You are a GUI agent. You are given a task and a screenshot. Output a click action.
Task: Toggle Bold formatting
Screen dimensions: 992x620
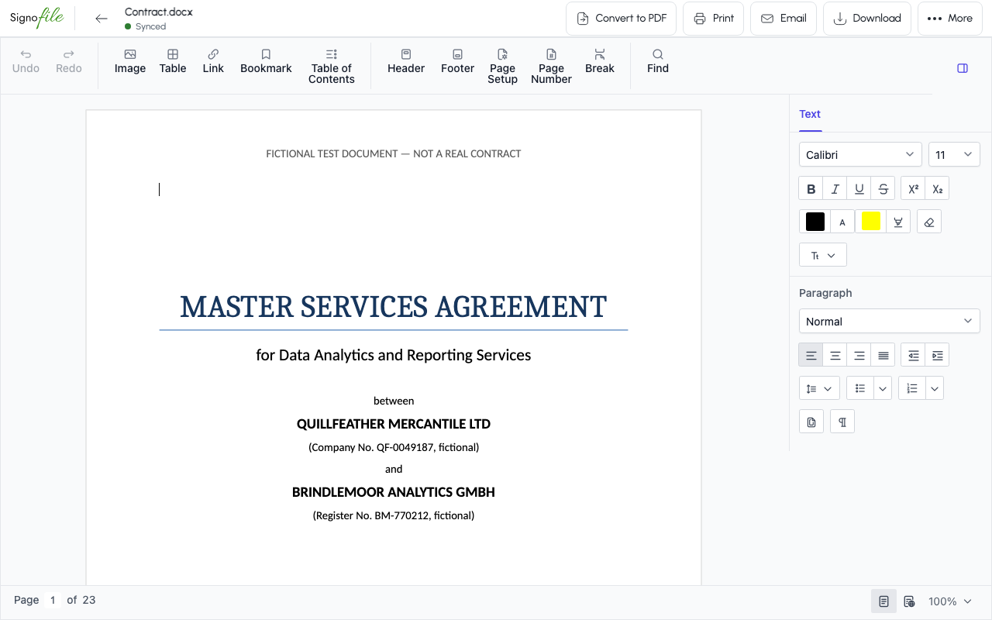811,188
